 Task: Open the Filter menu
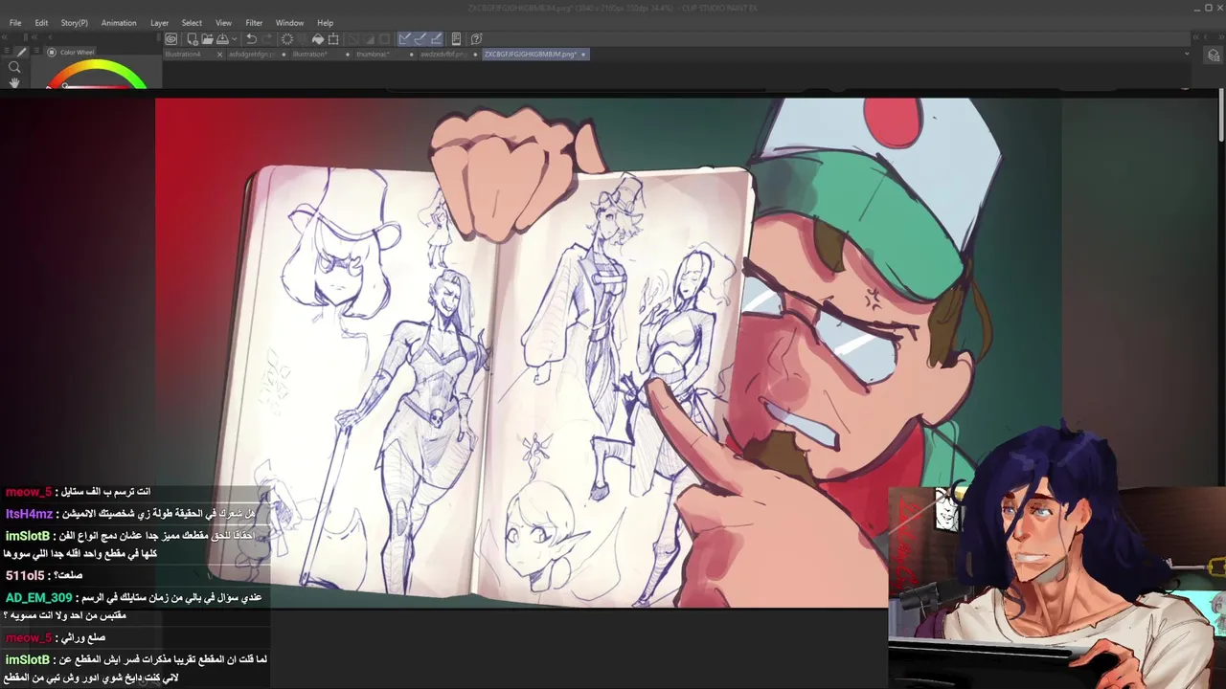pyautogui.click(x=254, y=23)
